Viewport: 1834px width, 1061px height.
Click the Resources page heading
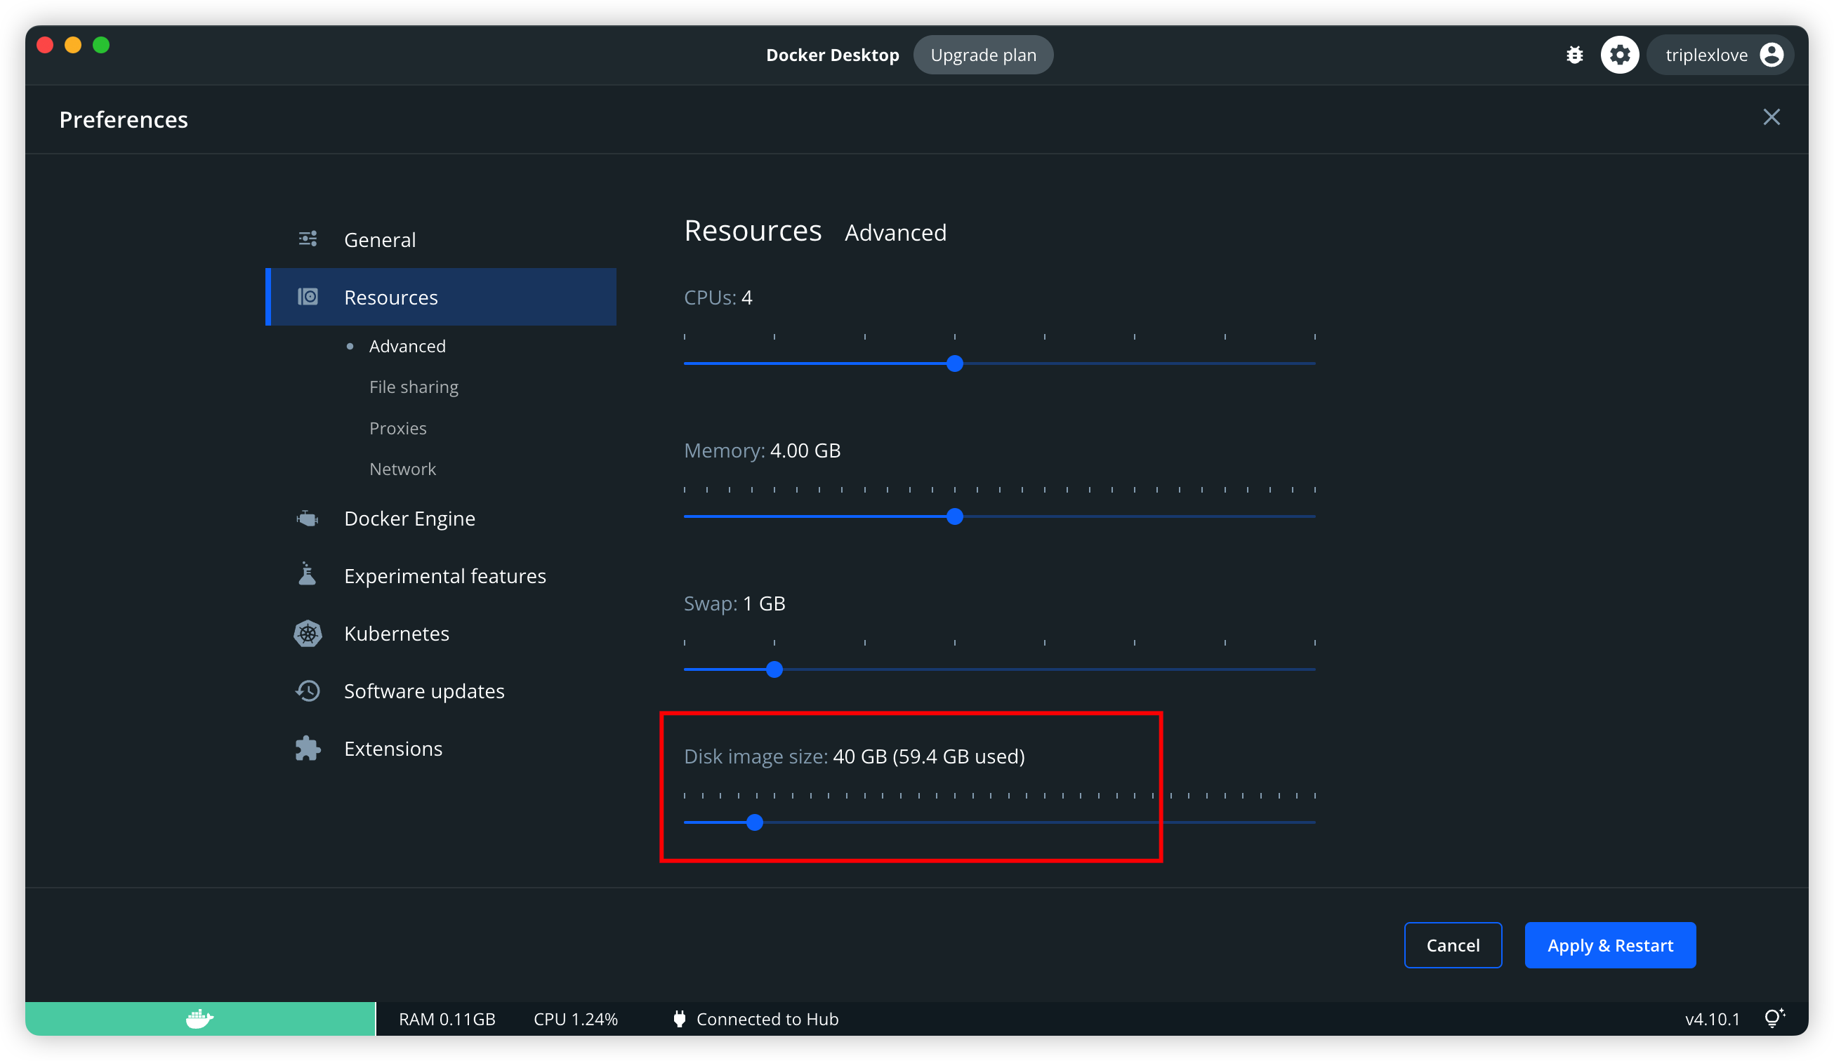753,231
